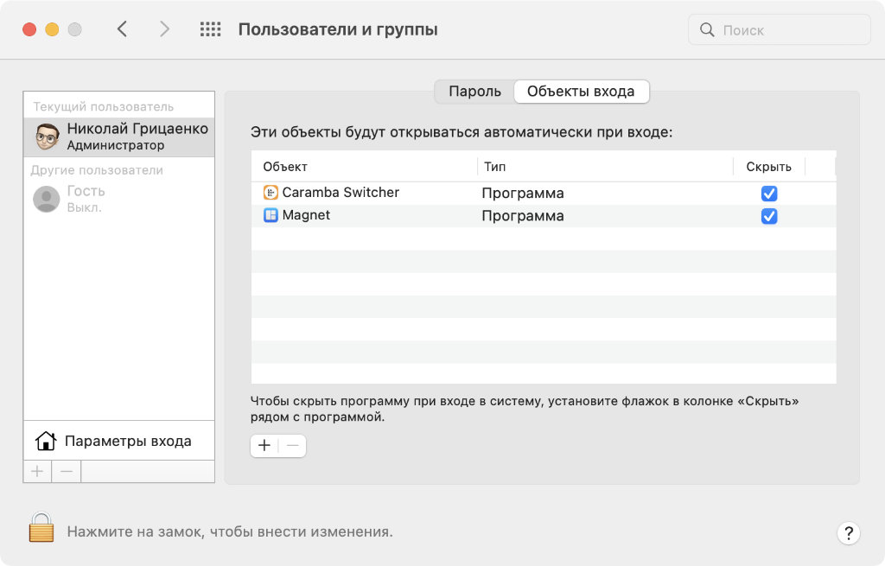Add a login item with plus button
Viewport: 885px width, 566px height.
point(264,446)
